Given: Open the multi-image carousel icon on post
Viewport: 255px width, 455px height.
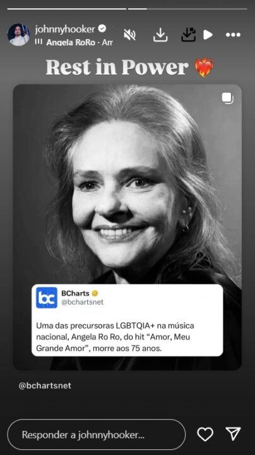Looking at the screenshot, I should tap(228, 98).
